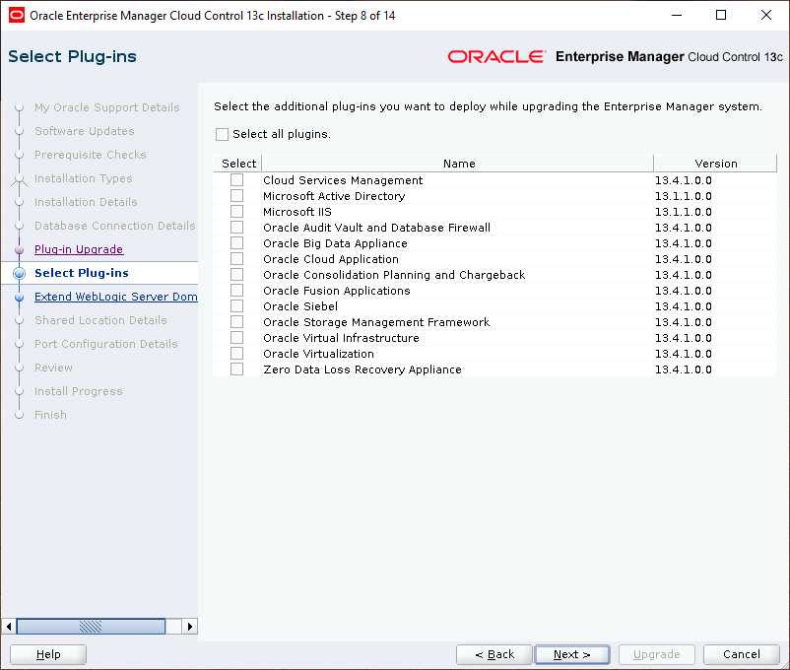
Task: Select the Oracle Cloud Application checkbox
Action: [236, 258]
